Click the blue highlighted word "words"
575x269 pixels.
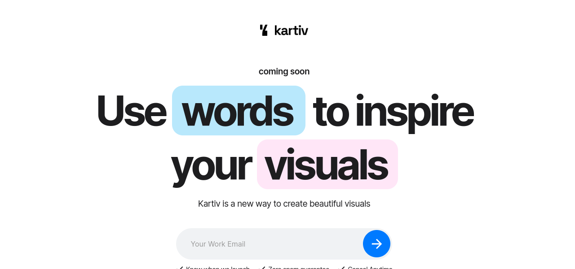tap(238, 111)
